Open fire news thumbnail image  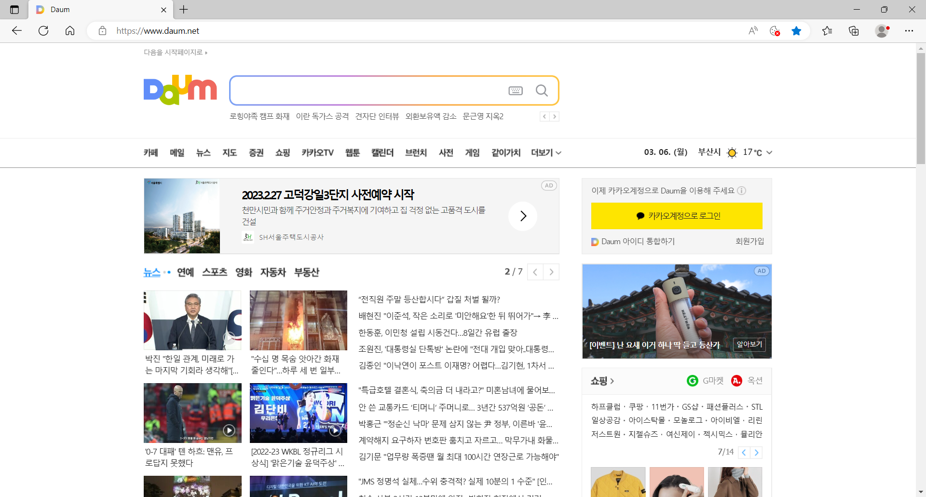[299, 320]
